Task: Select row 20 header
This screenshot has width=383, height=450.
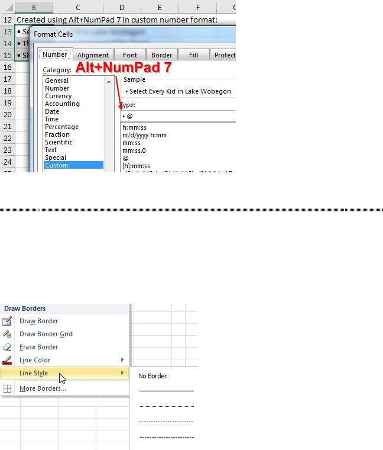Action: click(8, 114)
